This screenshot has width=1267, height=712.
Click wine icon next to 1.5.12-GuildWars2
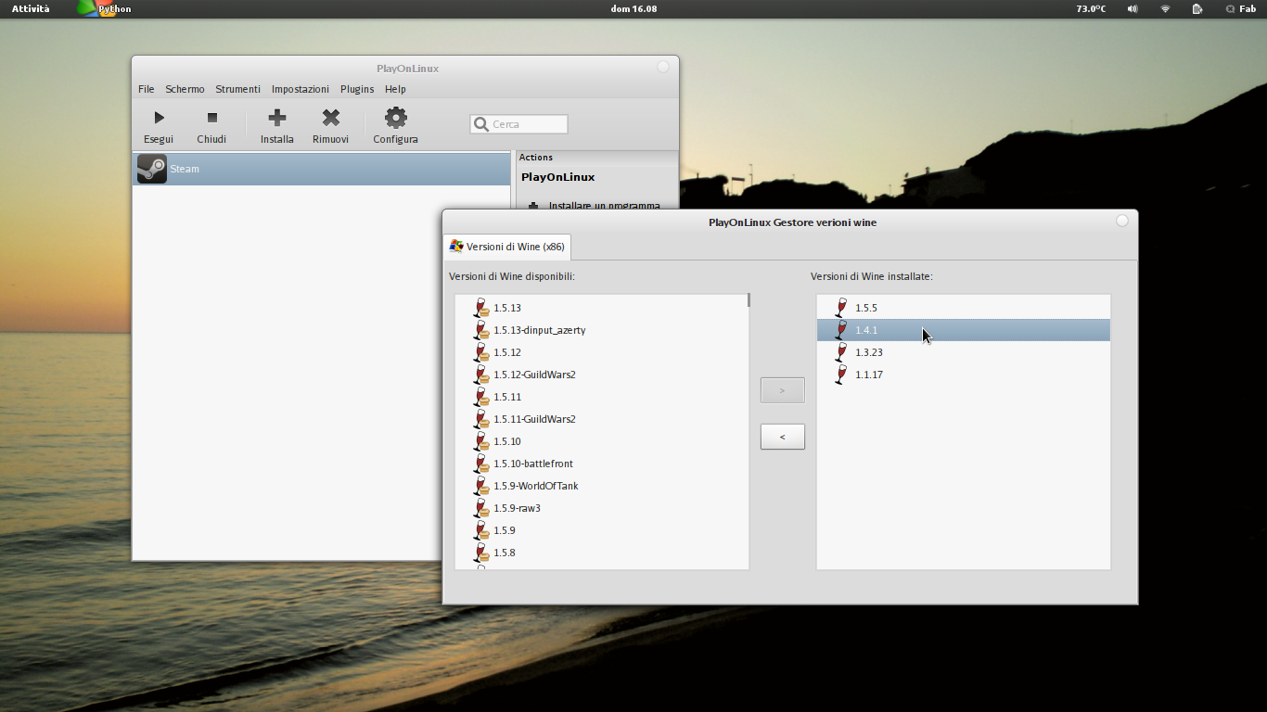pos(480,375)
